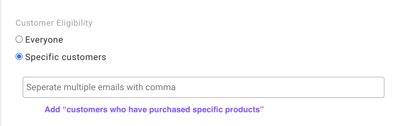411x126 pixels.
Task: Click the Specific customers label text
Action: click(x=66, y=57)
